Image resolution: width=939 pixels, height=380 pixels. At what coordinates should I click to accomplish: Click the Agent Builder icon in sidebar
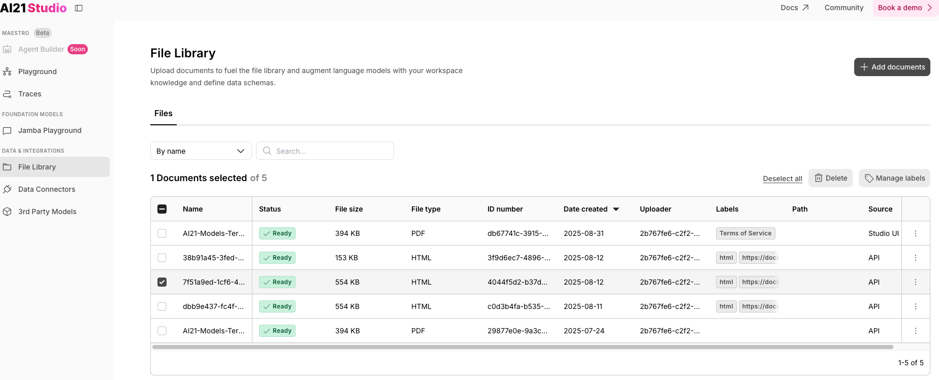pos(7,49)
